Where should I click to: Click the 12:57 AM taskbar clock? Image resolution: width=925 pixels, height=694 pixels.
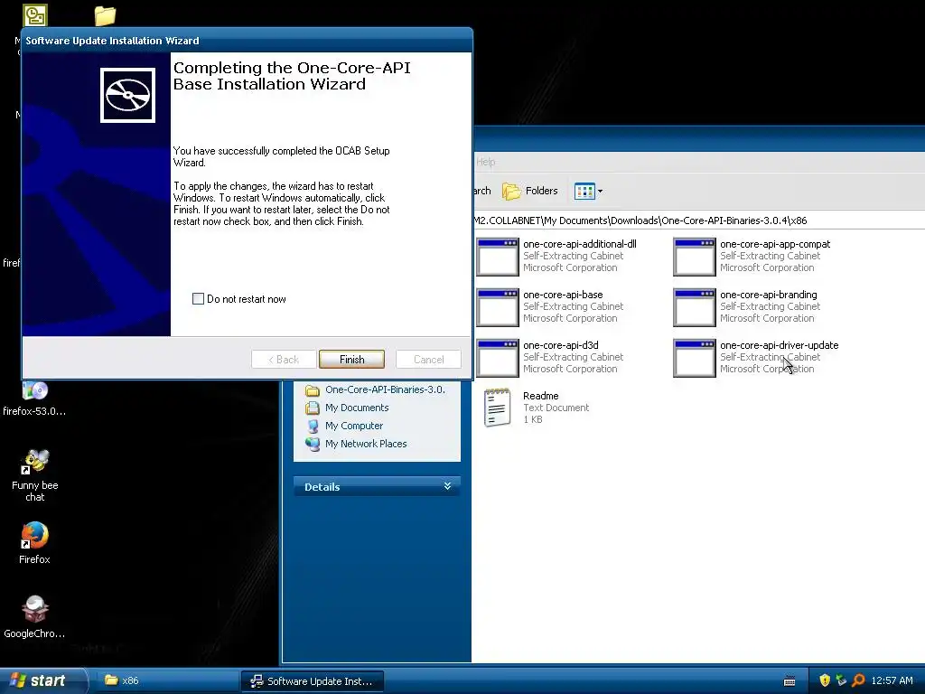(892, 680)
